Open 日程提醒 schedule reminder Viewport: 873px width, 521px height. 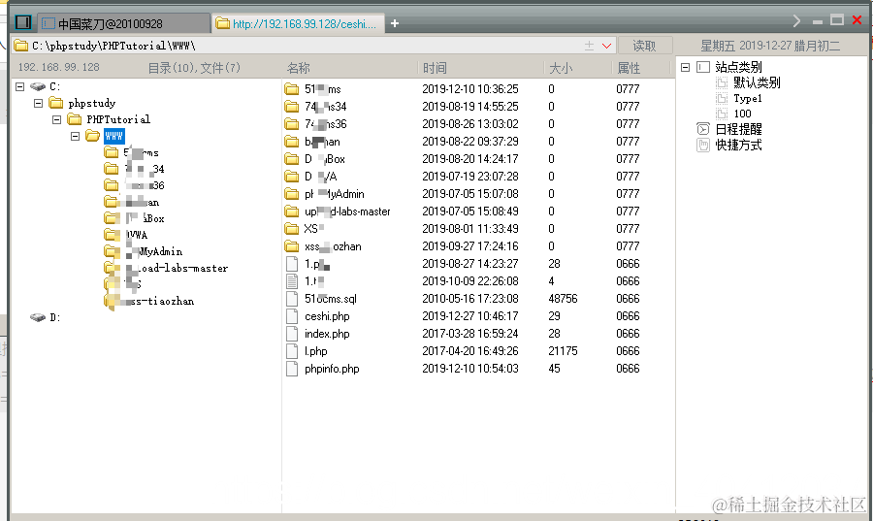(738, 129)
